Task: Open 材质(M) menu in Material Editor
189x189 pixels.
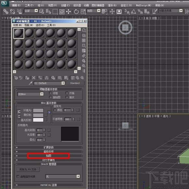Action: point(18,25)
